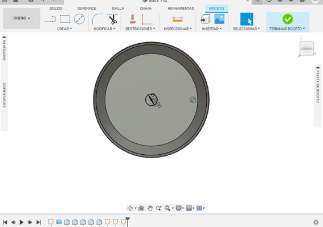Select the Trim scissors tool
The width and height of the screenshot is (323, 227).
pos(112,19)
